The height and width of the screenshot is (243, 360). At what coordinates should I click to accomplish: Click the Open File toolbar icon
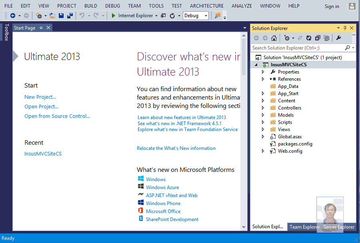(52, 16)
